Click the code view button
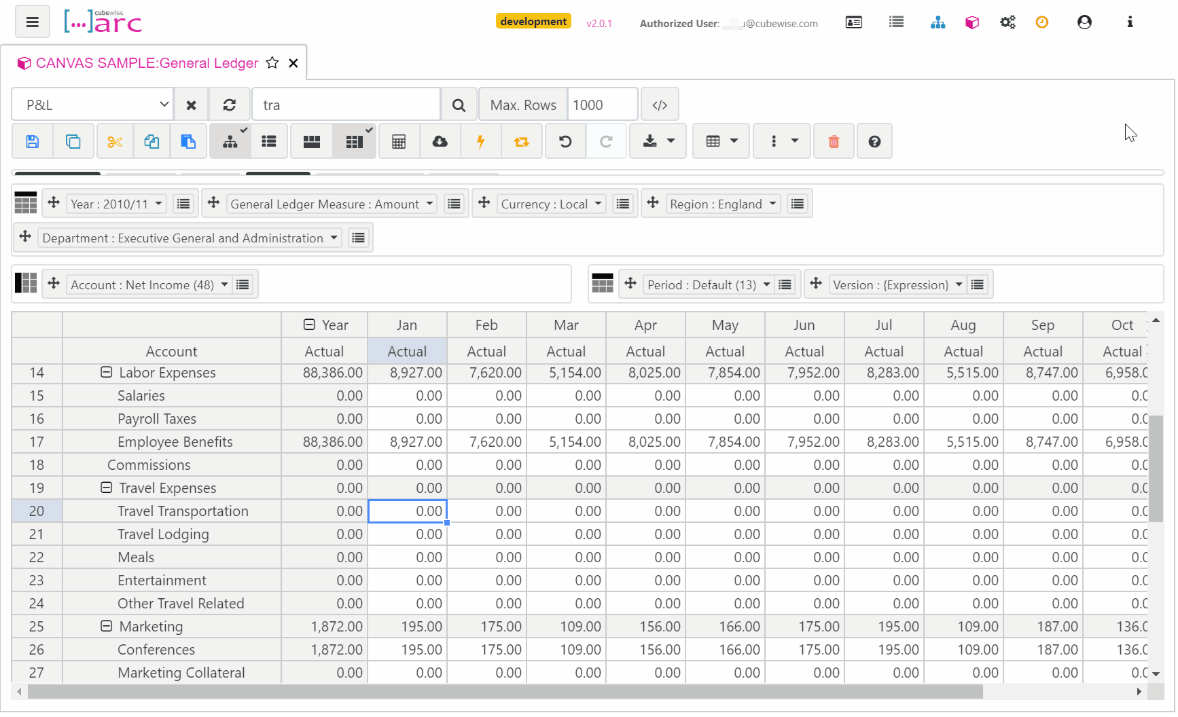This screenshot has height=717, width=1178. (x=659, y=105)
